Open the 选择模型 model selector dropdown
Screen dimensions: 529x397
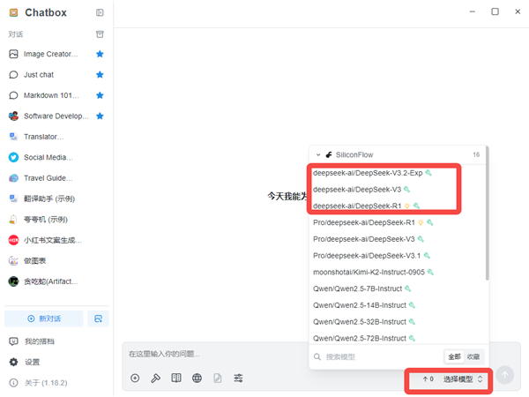pos(463,378)
